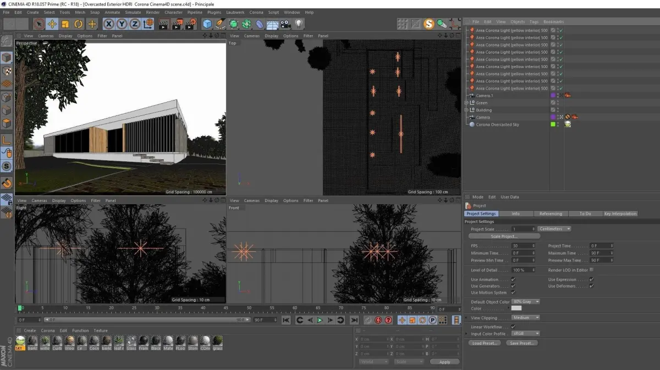Toggle visibility dots of Corona Overcasted Sky
The image size is (660, 370).
[558, 125]
